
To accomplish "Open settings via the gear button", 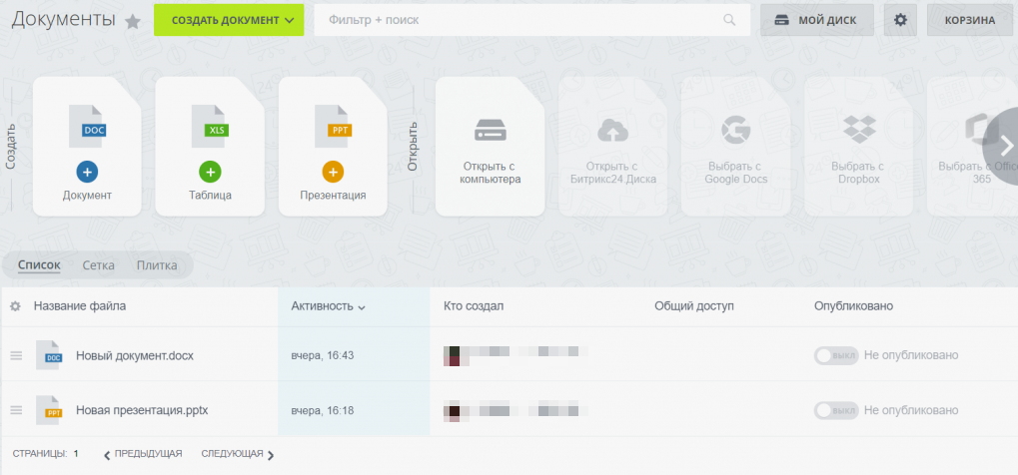I will click(900, 20).
